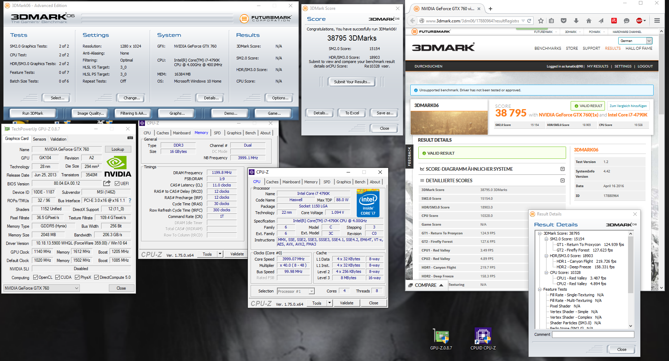Expand the COMPARE bar on the webpage
This screenshot has height=361, width=669.
tap(426, 285)
